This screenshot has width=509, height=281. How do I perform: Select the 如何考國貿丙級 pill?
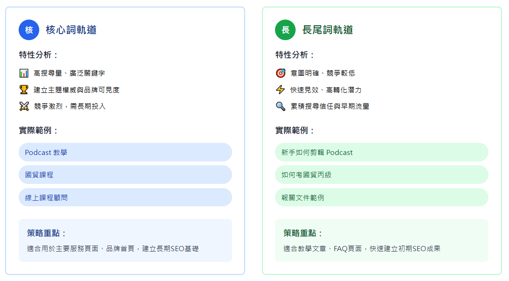(x=382, y=175)
